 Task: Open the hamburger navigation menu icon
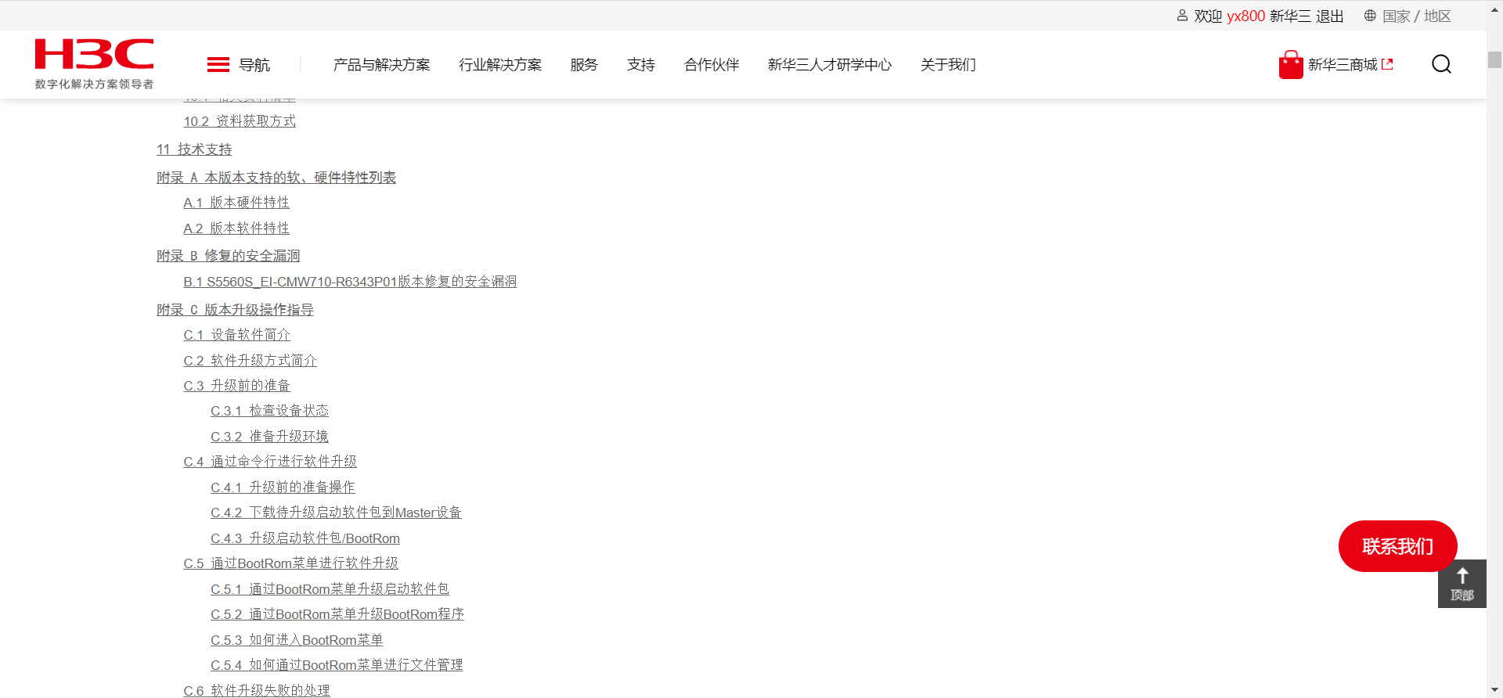coord(218,65)
